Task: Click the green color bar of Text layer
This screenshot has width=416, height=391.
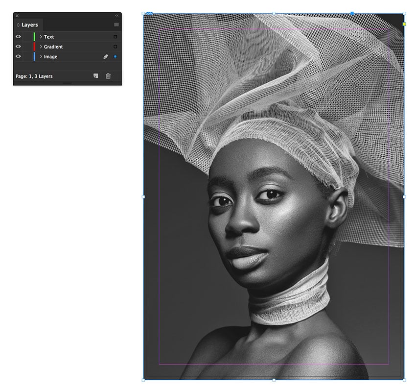Action: 33,37
